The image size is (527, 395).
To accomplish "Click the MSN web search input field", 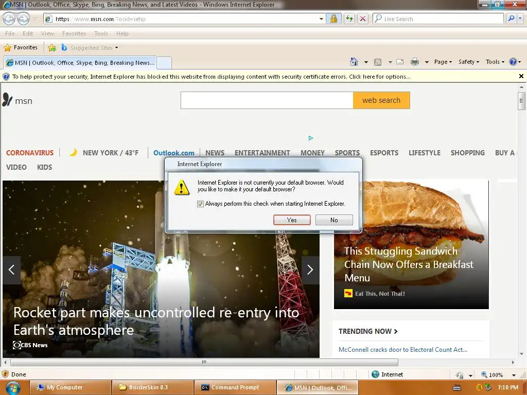I will (x=267, y=100).
